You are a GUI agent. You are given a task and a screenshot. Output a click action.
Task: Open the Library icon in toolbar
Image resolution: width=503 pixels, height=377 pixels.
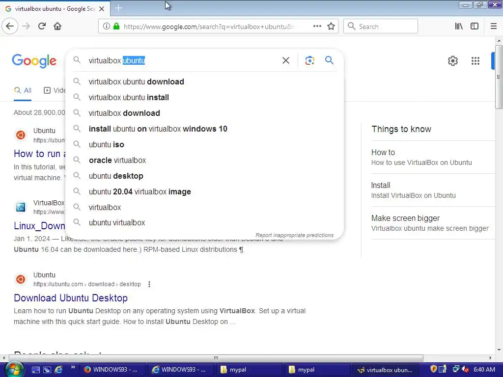pyautogui.click(x=459, y=27)
